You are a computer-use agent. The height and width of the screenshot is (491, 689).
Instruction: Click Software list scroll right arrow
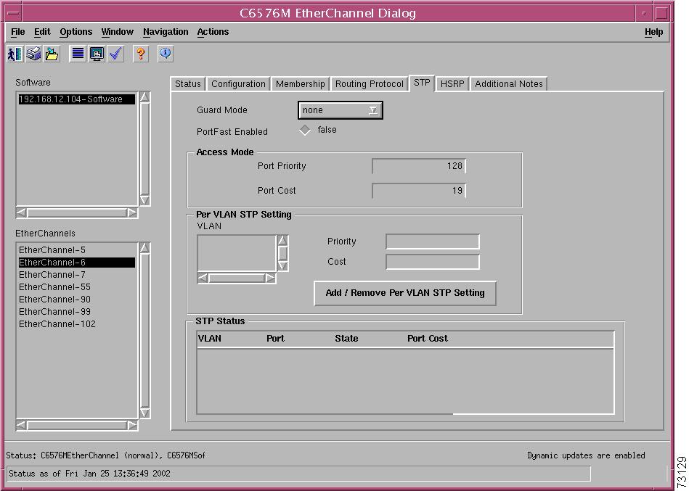pyautogui.click(x=132, y=213)
